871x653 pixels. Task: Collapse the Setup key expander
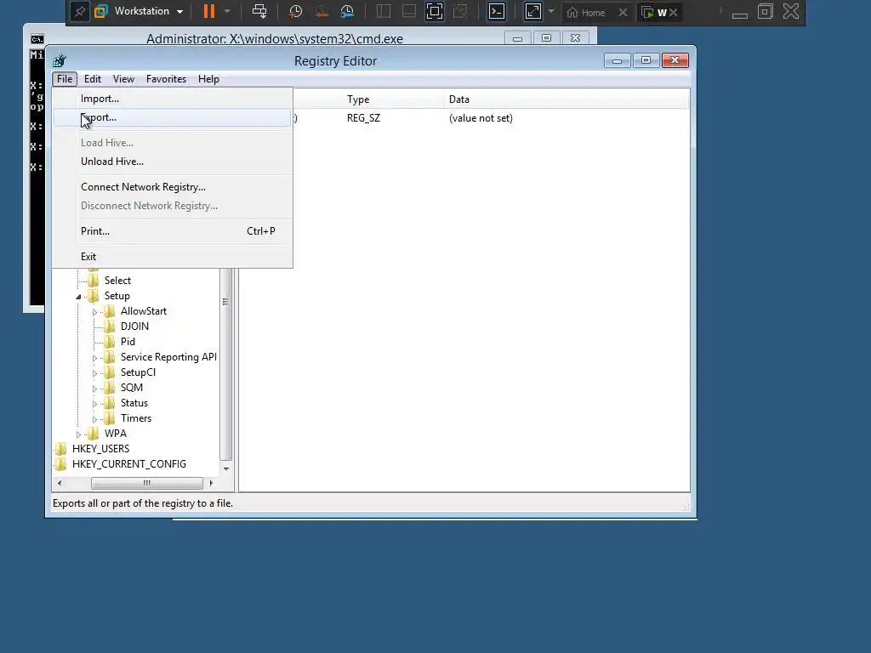coord(78,297)
